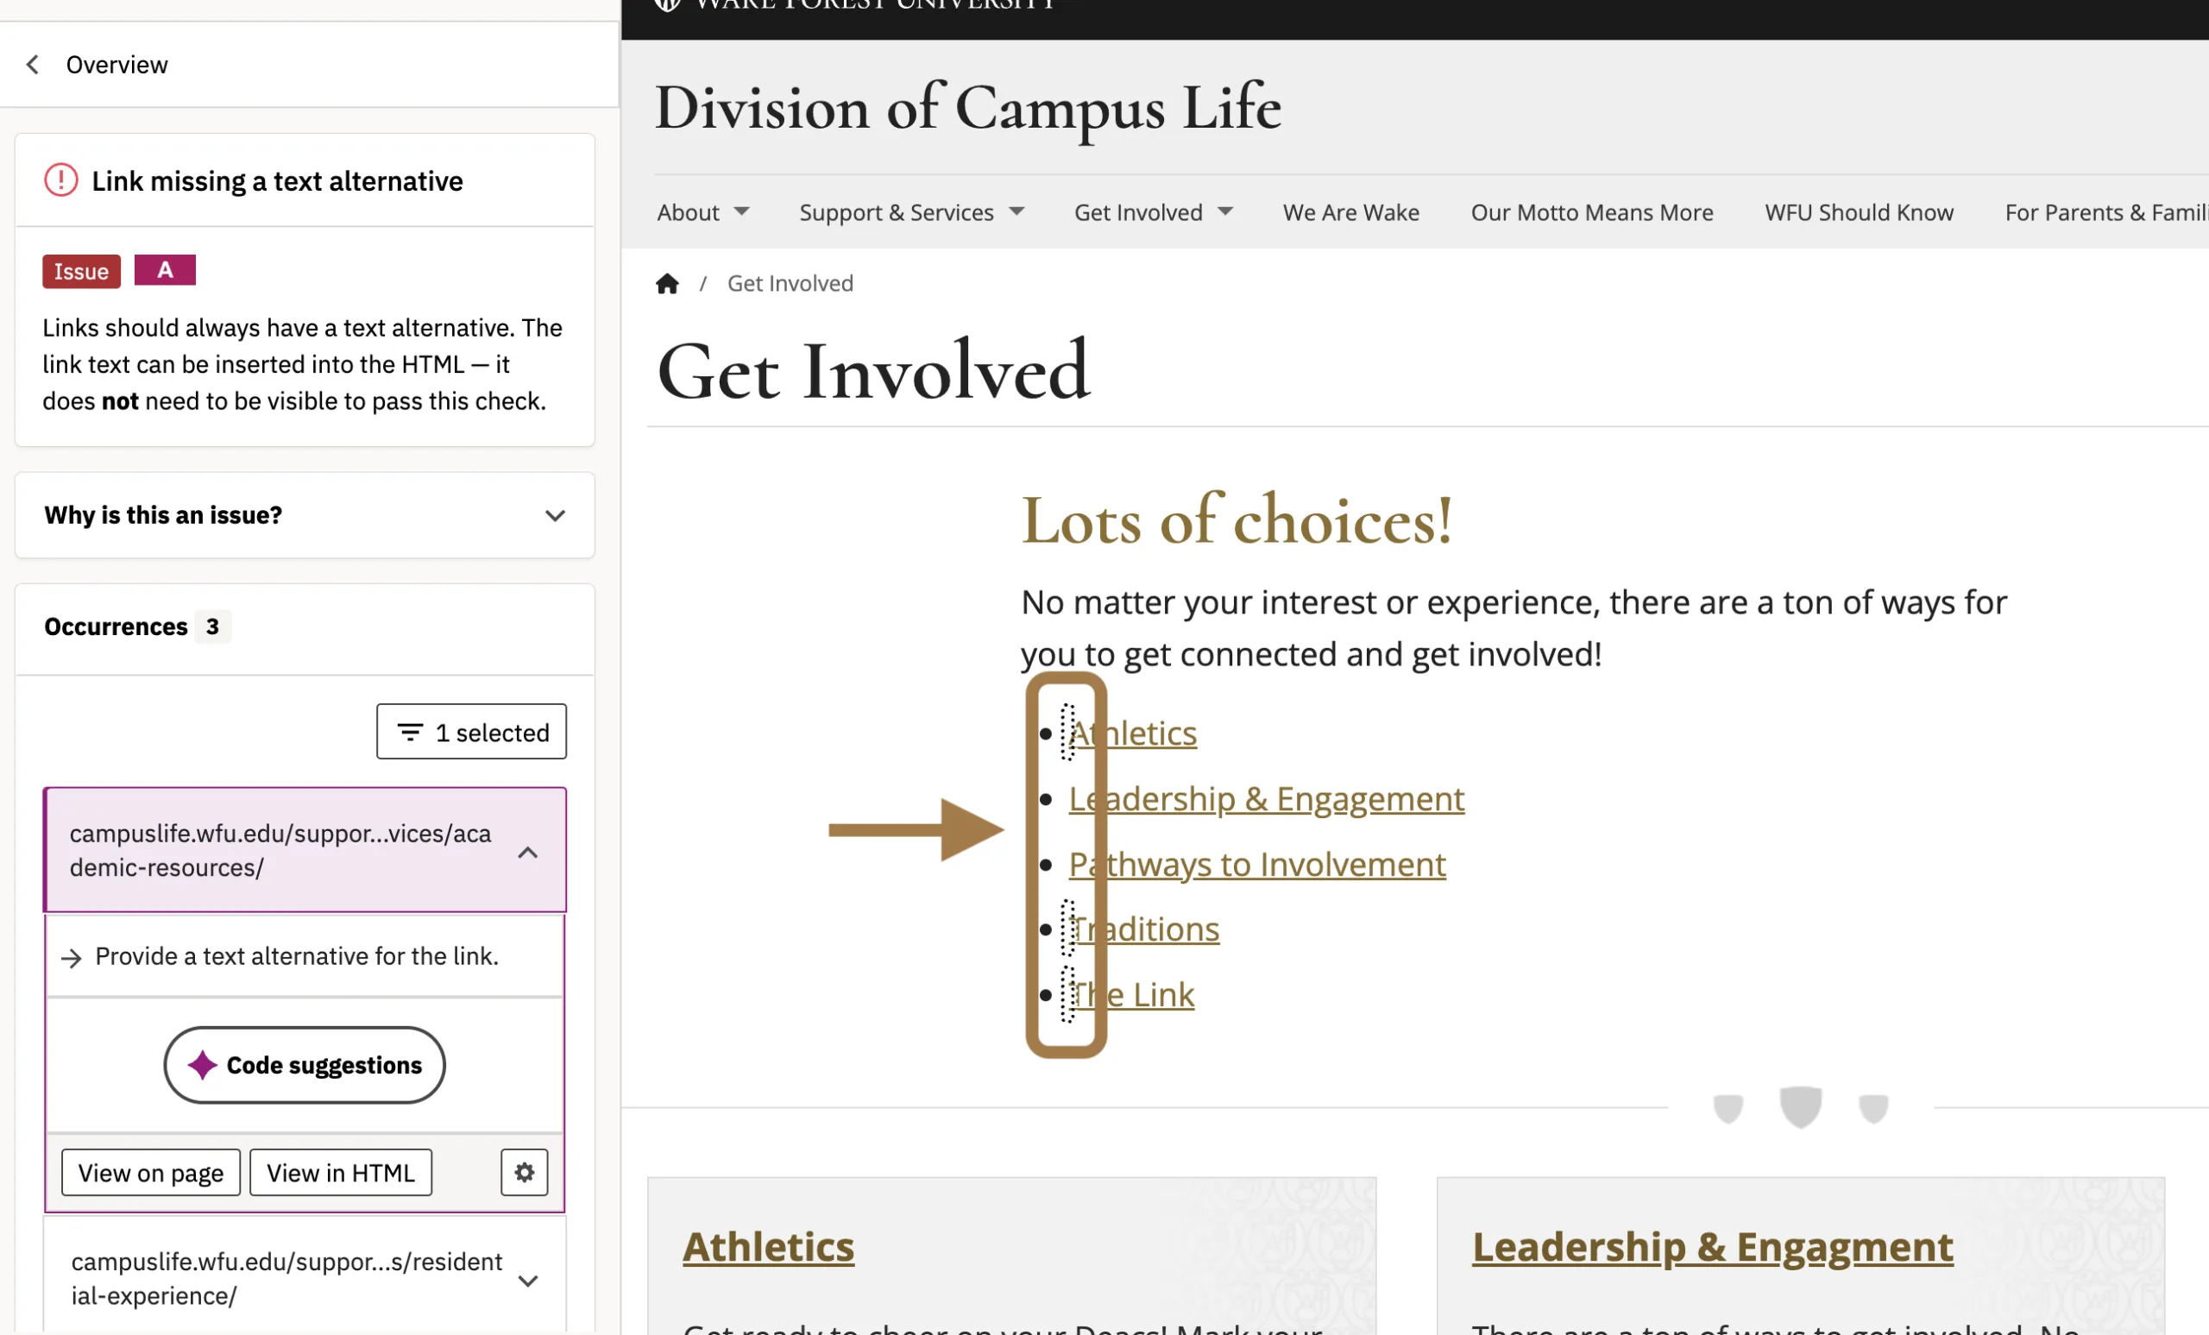Open the Leadership & Engagment card heading
The width and height of the screenshot is (2209, 1335).
[1712, 1247]
